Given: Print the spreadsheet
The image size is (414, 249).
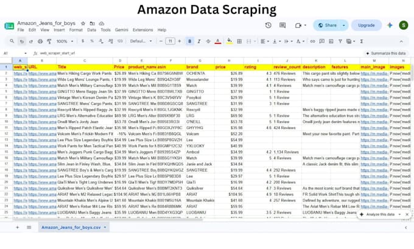Looking at the screenshot, I should (40, 41).
